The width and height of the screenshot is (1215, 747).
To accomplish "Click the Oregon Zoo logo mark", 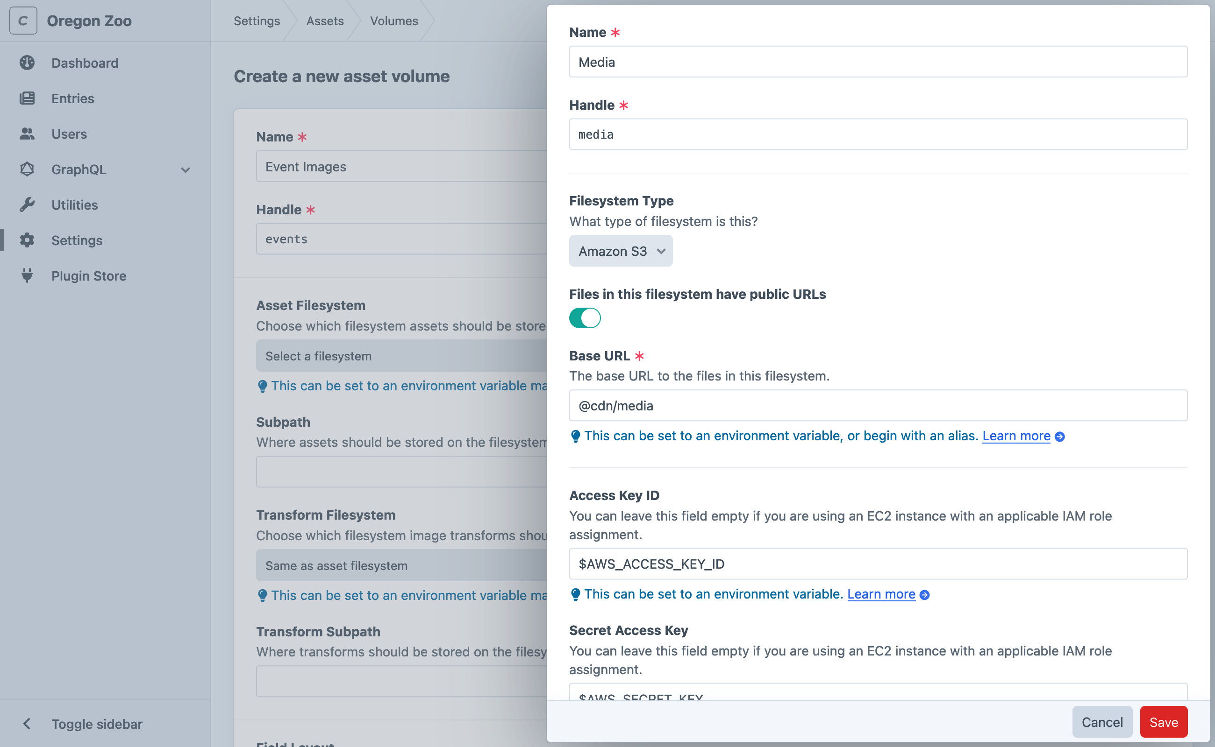I will coord(23,20).
